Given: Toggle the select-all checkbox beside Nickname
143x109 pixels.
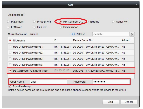Looking at the screenshot, I should coord(10,41).
